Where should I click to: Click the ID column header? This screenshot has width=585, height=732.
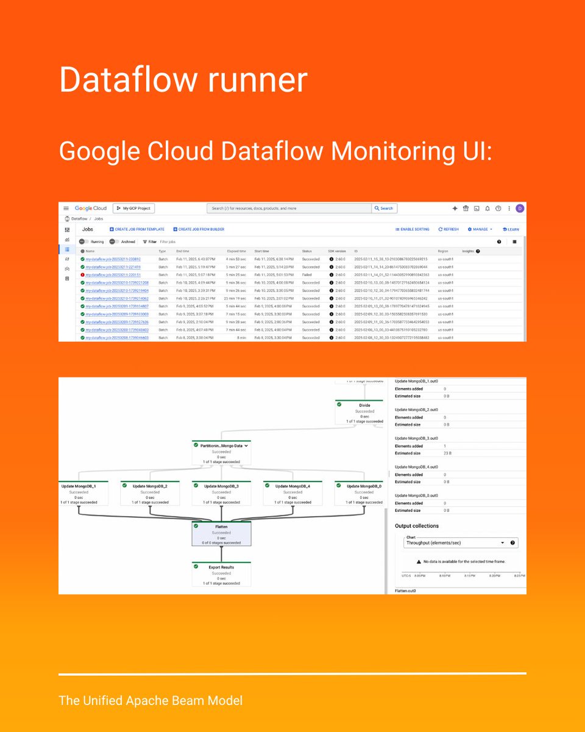tap(356, 251)
